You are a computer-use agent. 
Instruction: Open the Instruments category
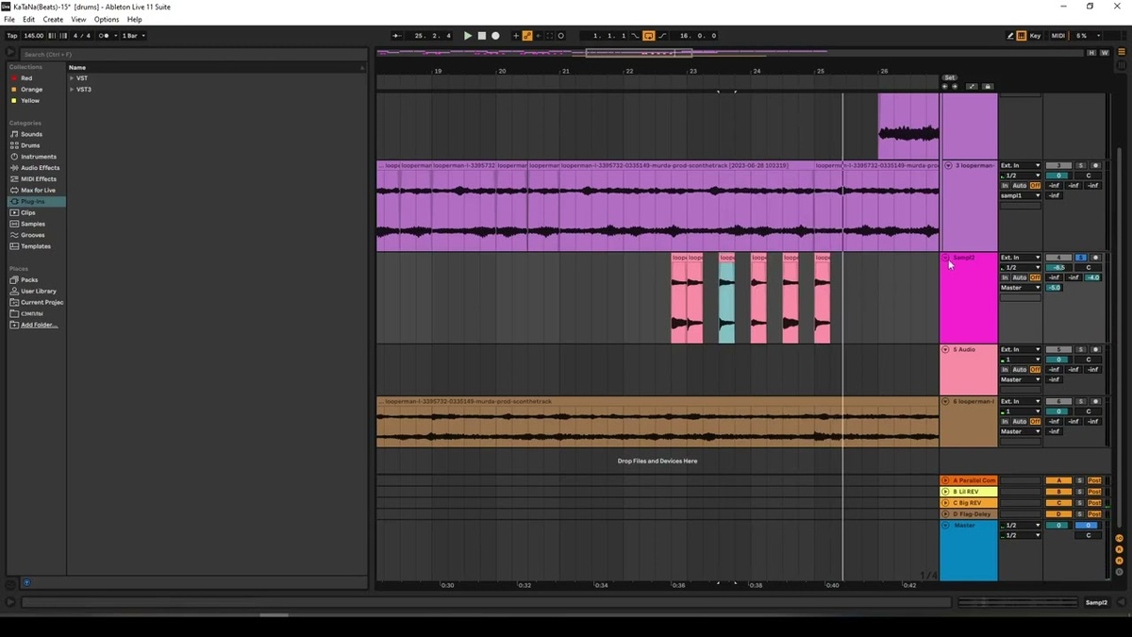pyautogui.click(x=38, y=157)
